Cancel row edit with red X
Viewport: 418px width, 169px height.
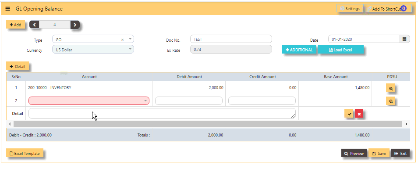pos(359,114)
